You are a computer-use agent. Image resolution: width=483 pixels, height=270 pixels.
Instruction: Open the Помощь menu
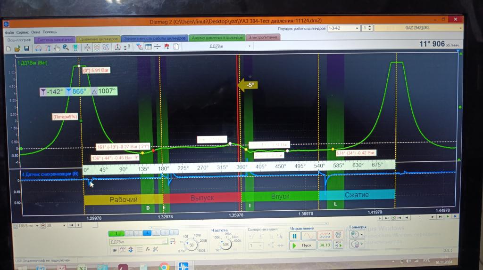click(x=50, y=32)
